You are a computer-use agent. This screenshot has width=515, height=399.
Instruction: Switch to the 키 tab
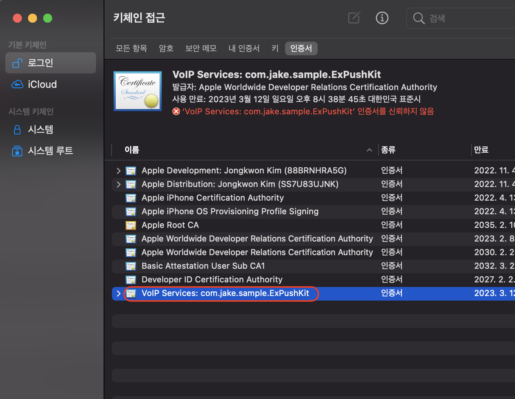click(x=275, y=48)
